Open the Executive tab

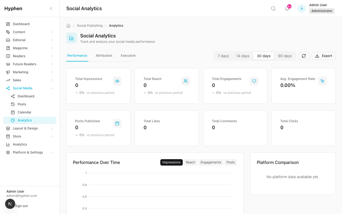(x=128, y=56)
